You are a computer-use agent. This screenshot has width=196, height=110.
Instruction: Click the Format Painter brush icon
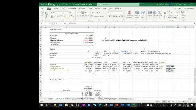[x=46, y=17]
